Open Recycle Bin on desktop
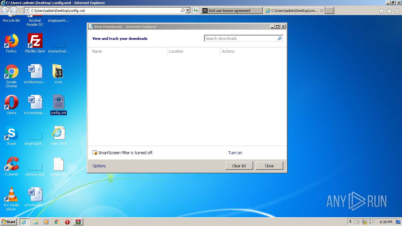The height and width of the screenshot is (226, 402). [11, 19]
